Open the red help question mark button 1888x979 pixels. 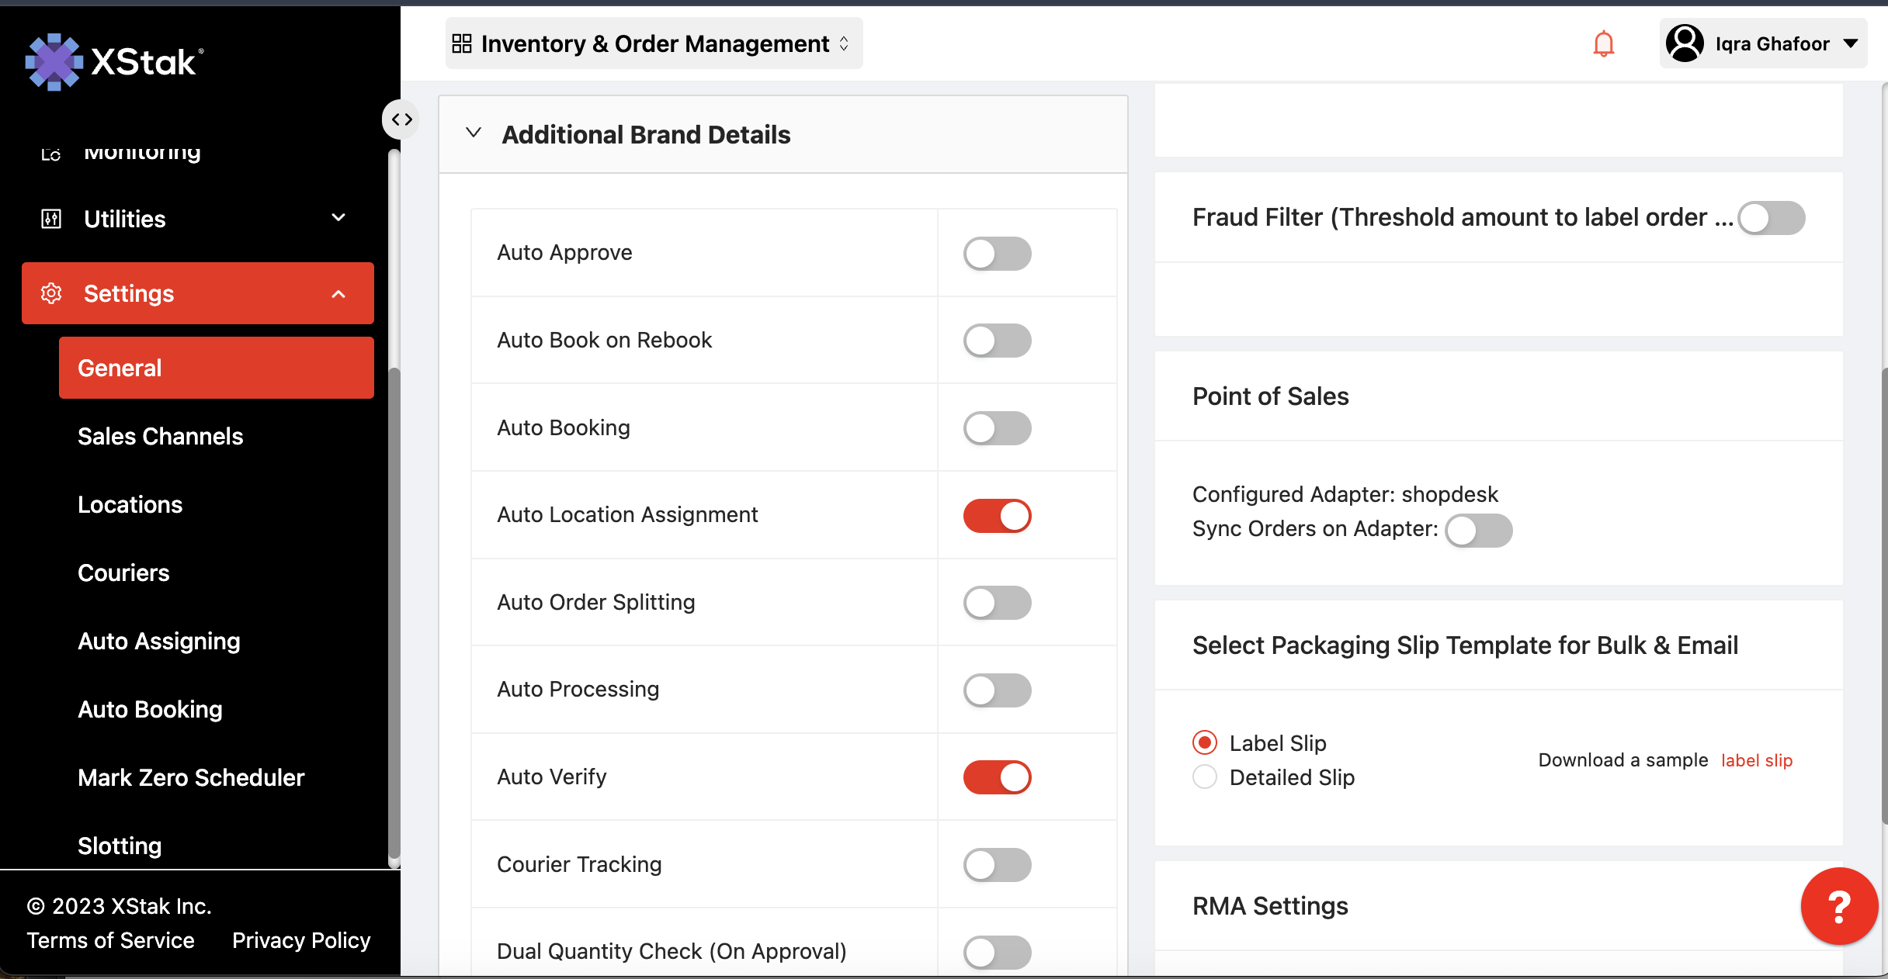[1838, 906]
